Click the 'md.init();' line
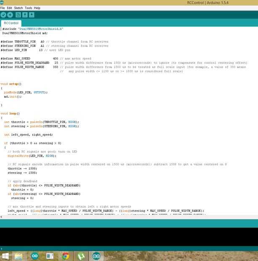This screenshot has width=258, height=261. coord(13,97)
